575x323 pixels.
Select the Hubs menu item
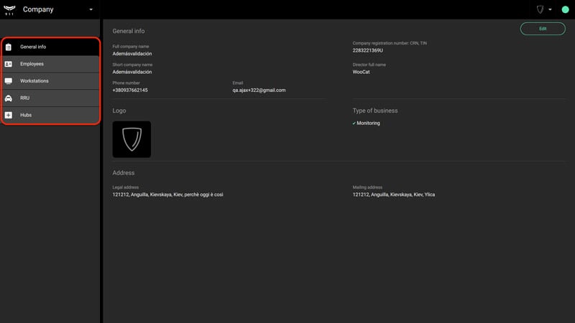pyautogui.click(x=50, y=115)
